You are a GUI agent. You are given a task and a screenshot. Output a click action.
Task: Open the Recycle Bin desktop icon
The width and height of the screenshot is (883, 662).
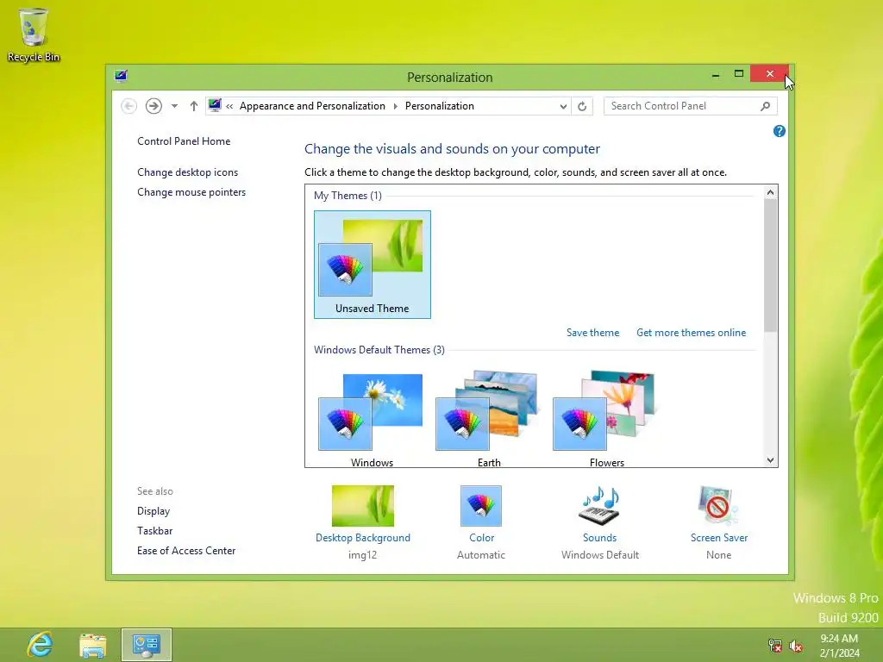point(34,34)
